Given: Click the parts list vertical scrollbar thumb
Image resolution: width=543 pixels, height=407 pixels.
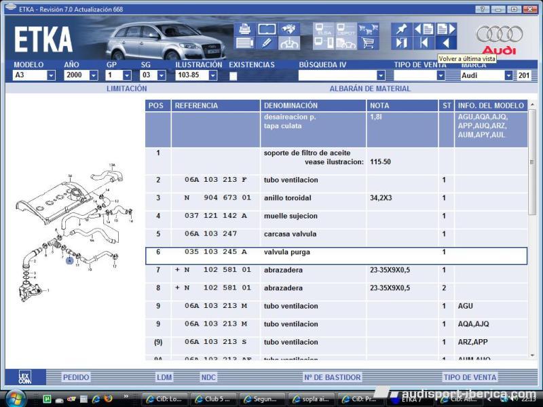Looking at the screenshot, I should coord(532,163).
